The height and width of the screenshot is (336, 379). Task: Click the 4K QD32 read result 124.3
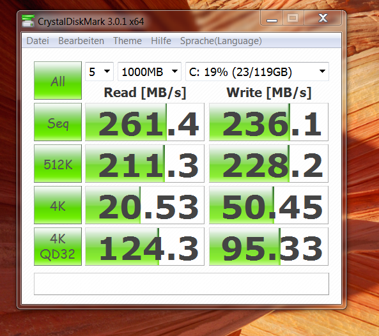click(145, 247)
